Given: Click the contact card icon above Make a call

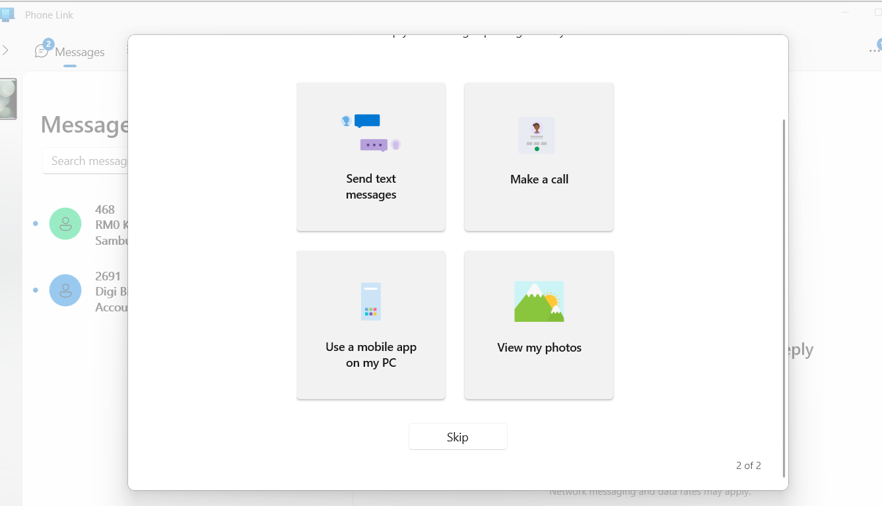Looking at the screenshot, I should pos(536,135).
